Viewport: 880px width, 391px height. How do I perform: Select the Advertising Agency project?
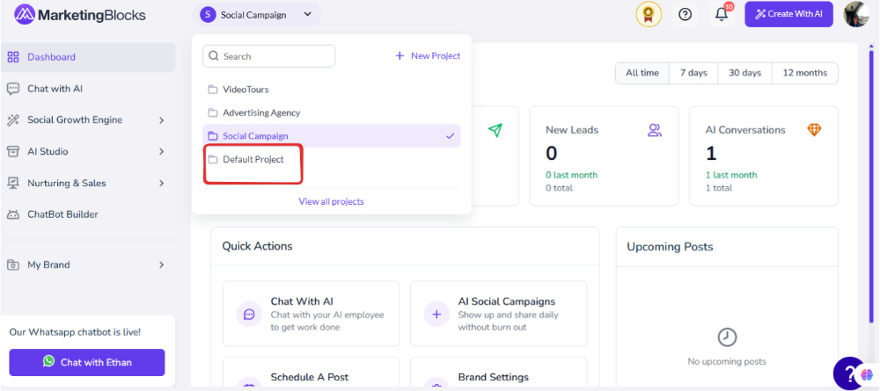pyautogui.click(x=332, y=112)
